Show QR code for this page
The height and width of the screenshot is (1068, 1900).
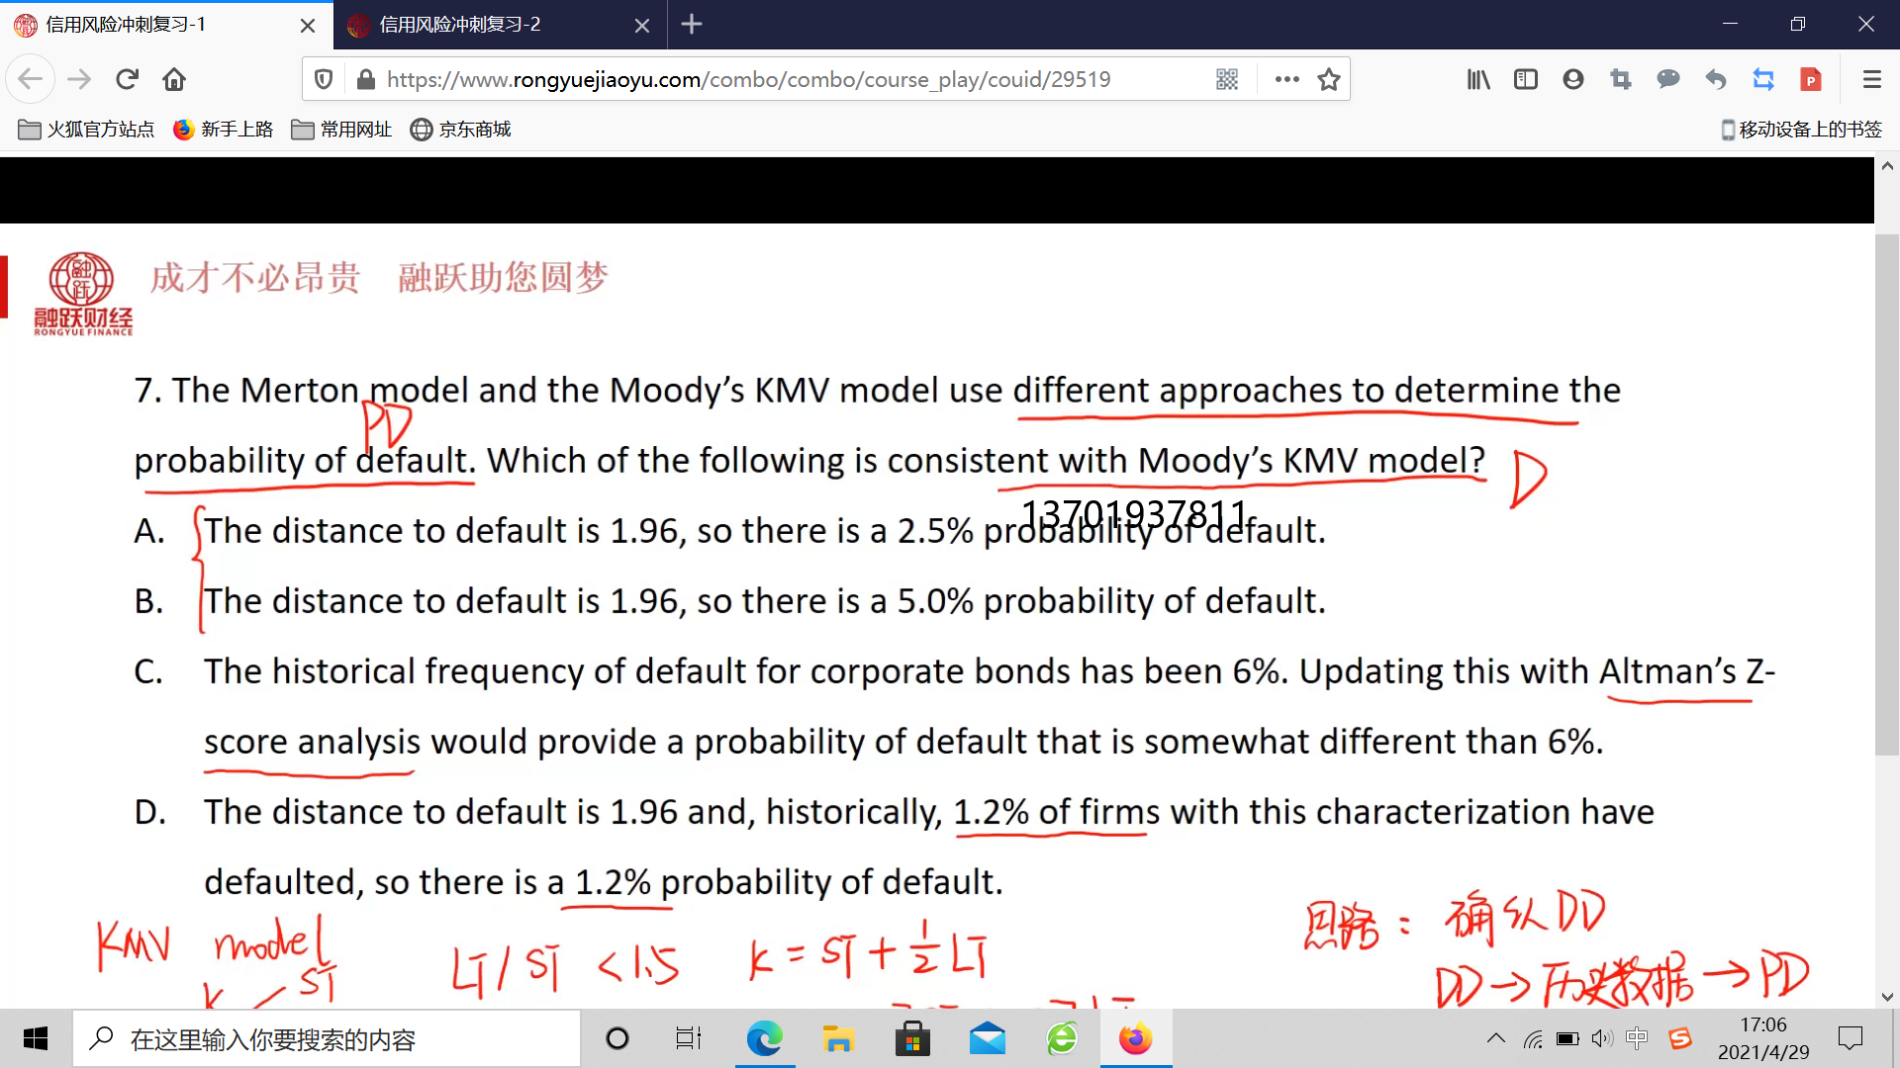[x=1227, y=79]
